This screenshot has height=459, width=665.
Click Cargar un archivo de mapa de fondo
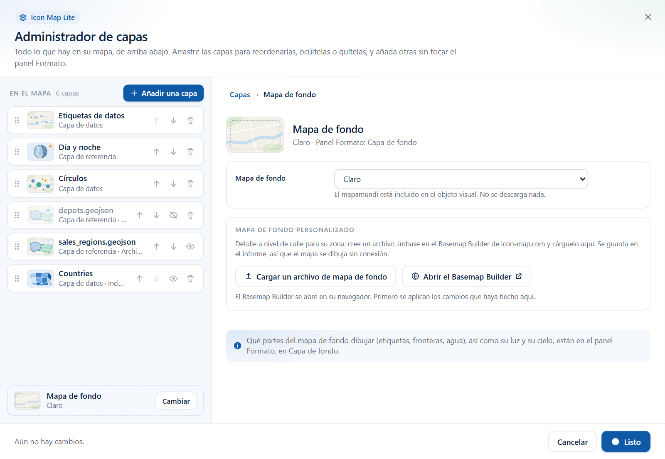click(x=315, y=277)
